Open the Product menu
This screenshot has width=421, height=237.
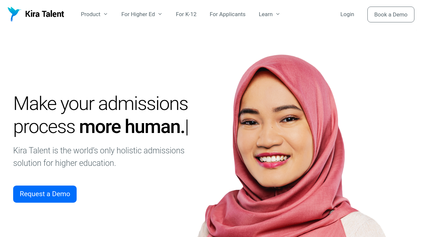90,14
